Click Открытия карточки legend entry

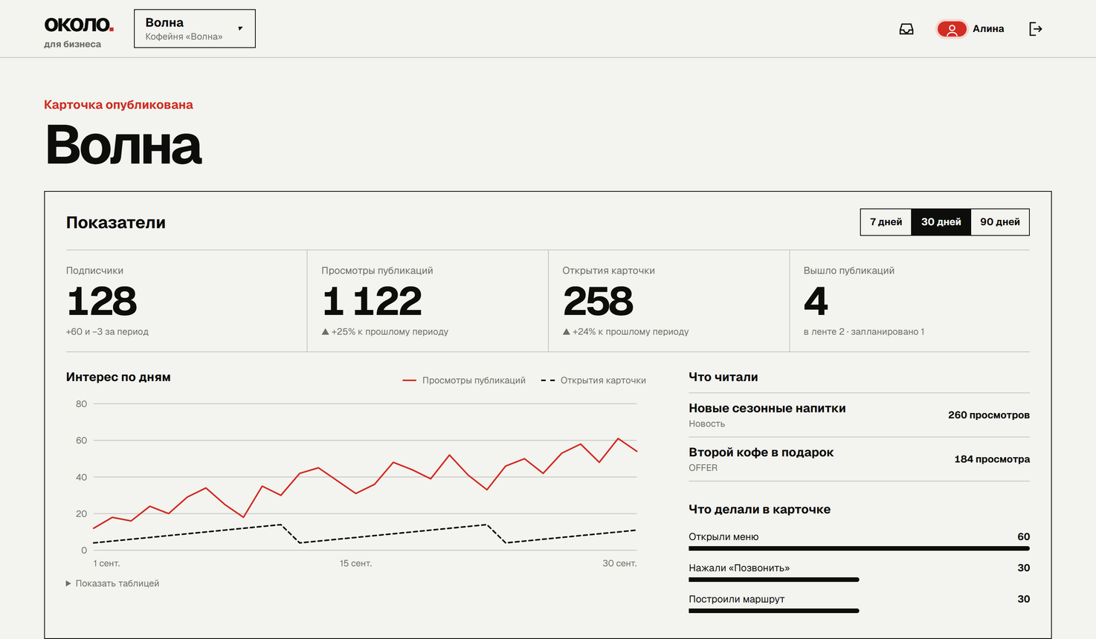point(593,380)
